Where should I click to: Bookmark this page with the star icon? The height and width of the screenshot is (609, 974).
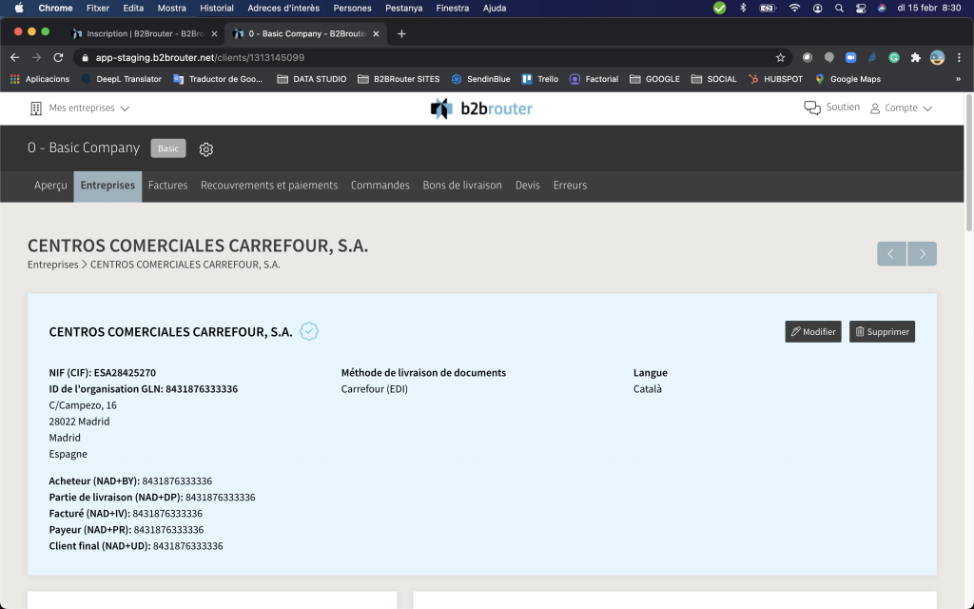point(780,58)
